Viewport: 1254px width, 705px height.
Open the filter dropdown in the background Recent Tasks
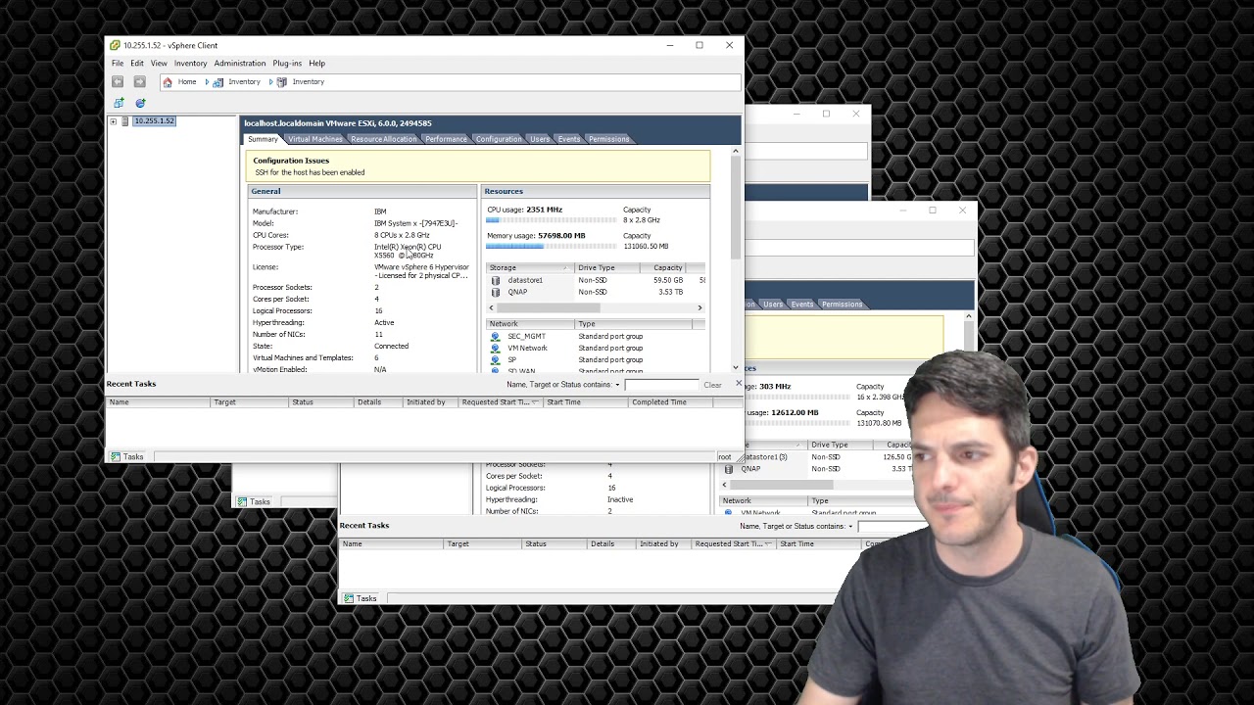click(850, 527)
